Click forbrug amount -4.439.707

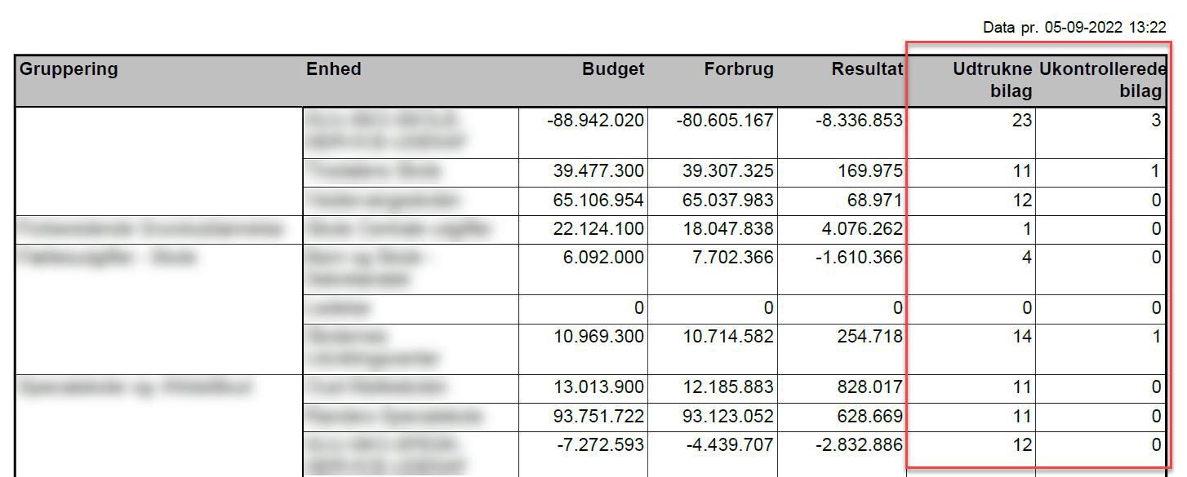tap(725, 445)
